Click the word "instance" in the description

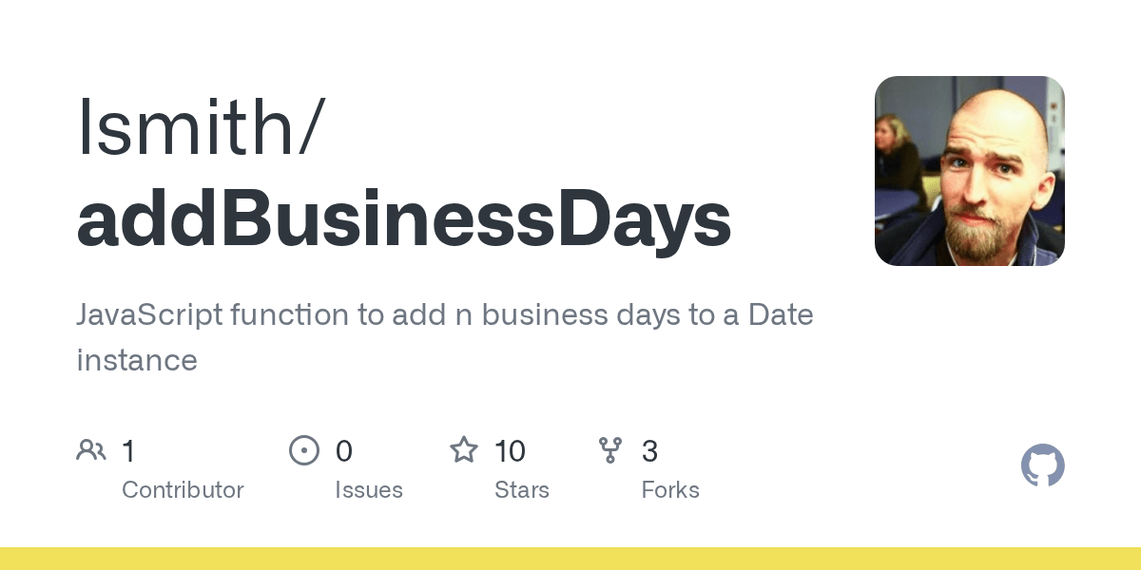(x=137, y=360)
